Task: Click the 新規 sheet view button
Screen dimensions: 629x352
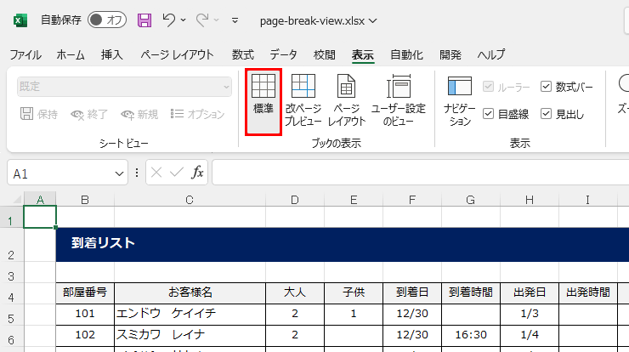Action: [x=139, y=115]
